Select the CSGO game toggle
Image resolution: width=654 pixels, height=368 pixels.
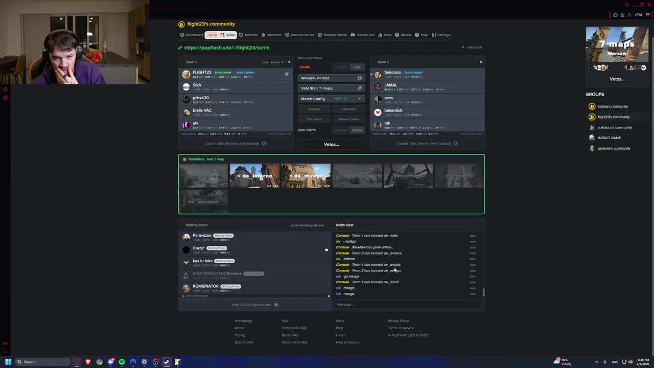342,67
